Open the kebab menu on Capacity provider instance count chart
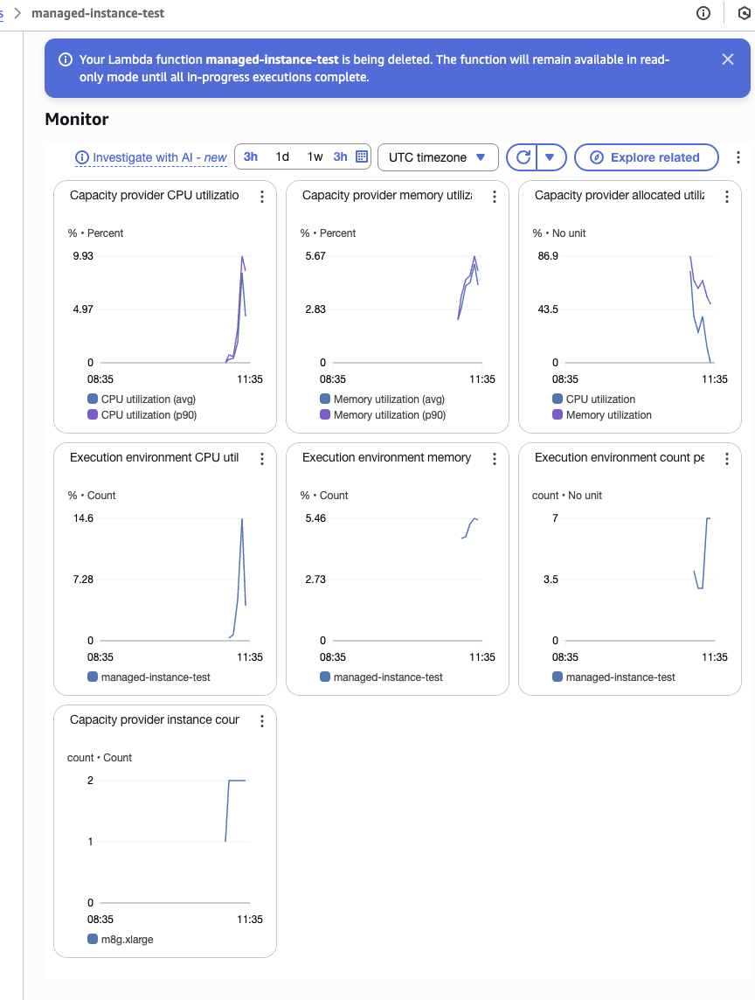Image resolution: width=755 pixels, height=1000 pixels. [x=261, y=720]
